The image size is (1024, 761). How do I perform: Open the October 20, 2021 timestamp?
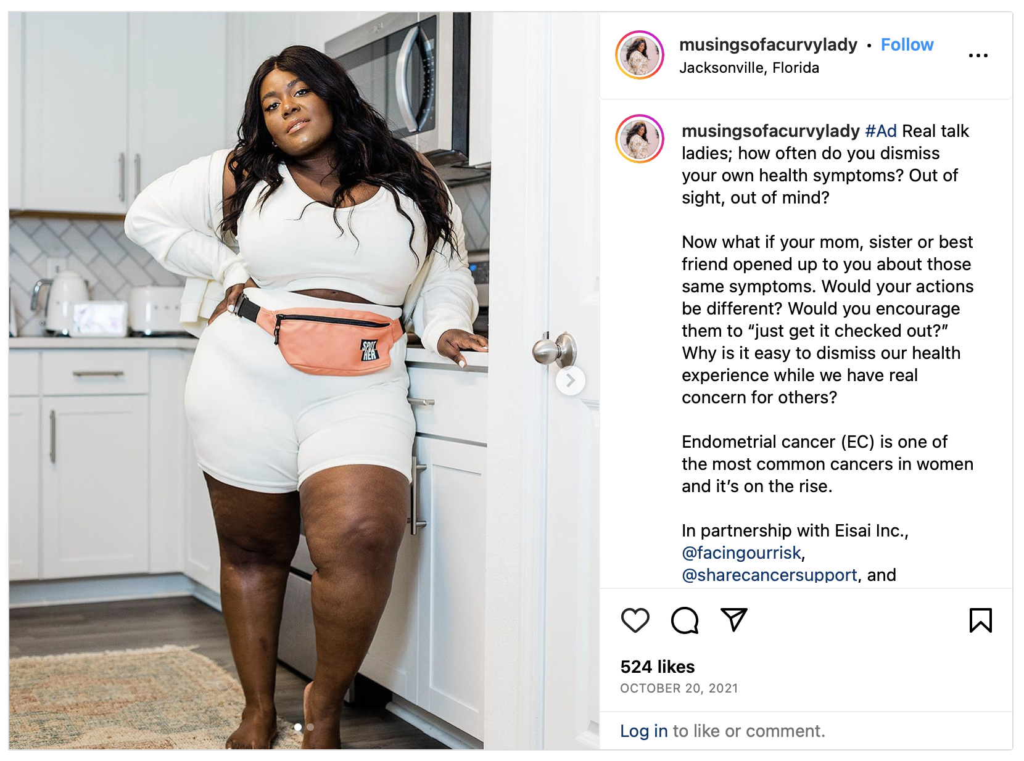click(679, 688)
